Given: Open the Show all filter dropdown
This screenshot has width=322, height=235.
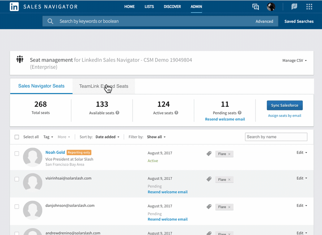Looking at the screenshot, I should point(156,137).
